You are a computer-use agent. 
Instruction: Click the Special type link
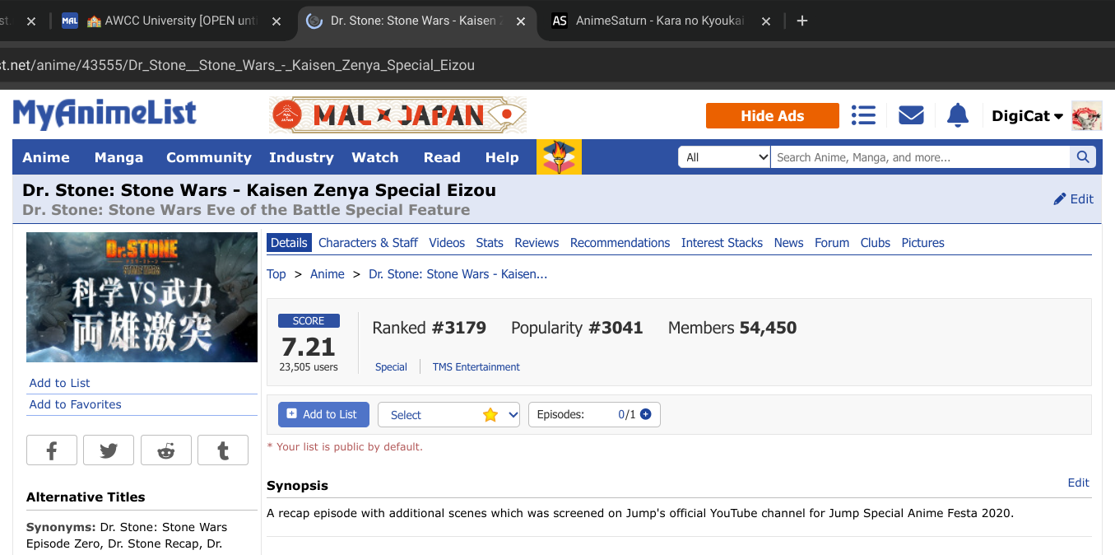tap(391, 367)
